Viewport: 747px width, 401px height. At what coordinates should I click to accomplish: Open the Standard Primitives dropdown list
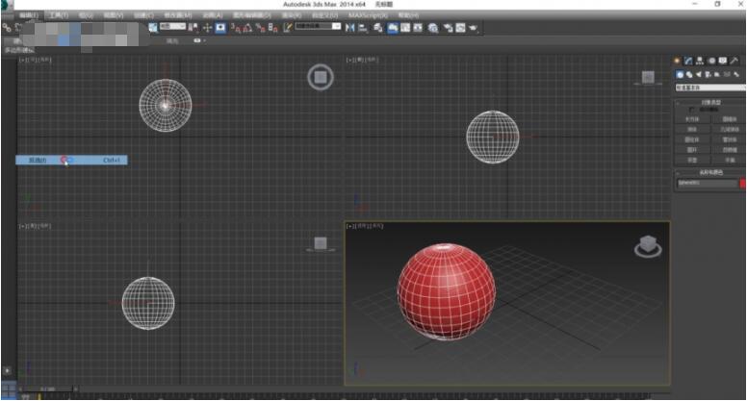tap(709, 88)
